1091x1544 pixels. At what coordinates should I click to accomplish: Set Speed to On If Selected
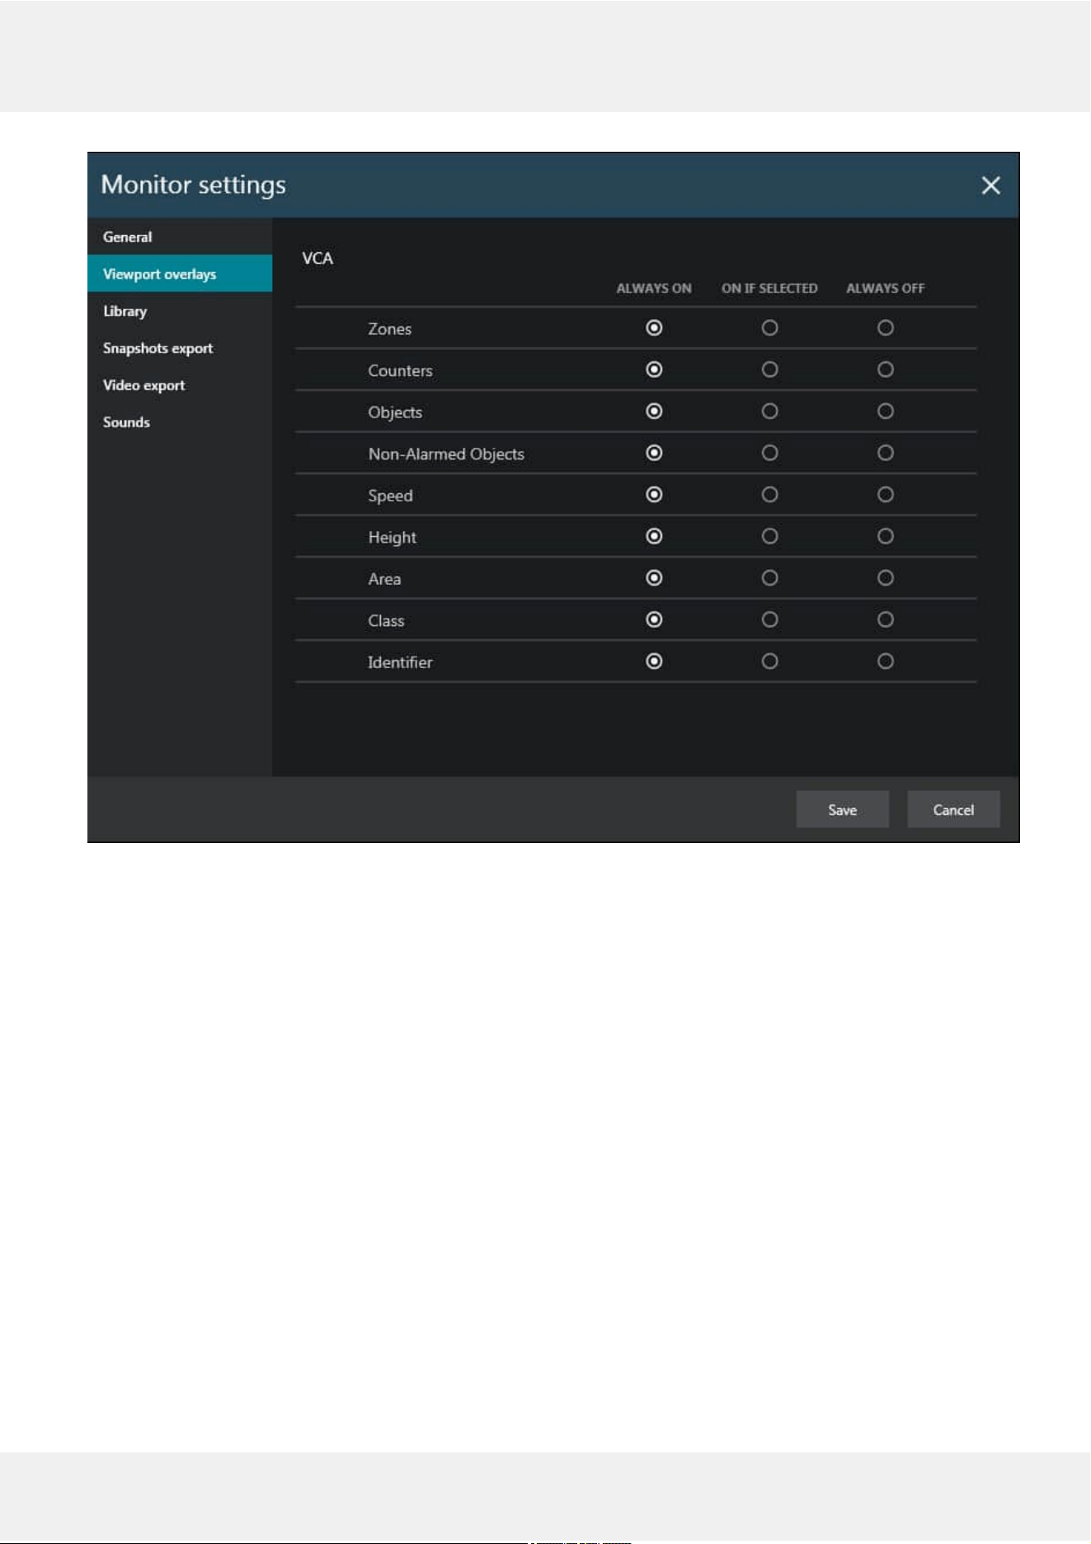[x=769, y=495]
